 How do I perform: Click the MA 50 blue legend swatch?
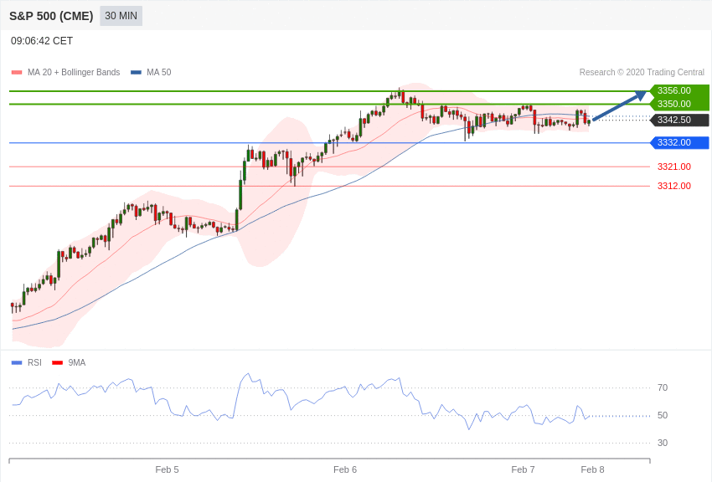pos(136,72)
